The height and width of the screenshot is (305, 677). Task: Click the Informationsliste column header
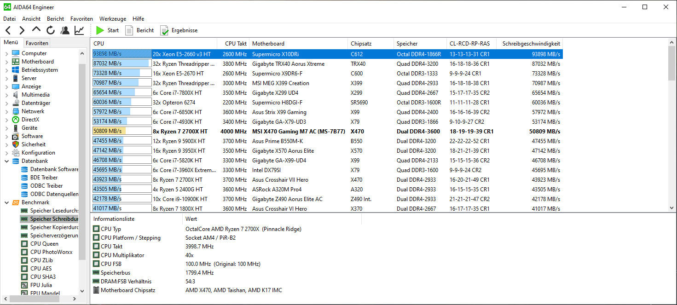pos(137,219)
